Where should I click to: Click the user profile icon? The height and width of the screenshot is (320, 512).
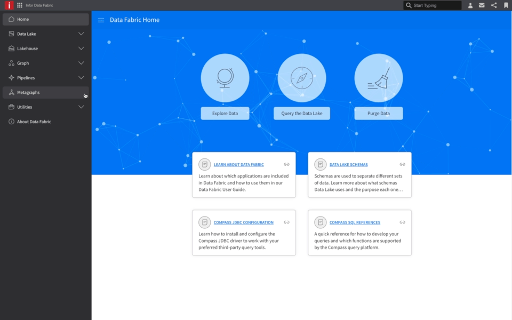tap(470, 5)
